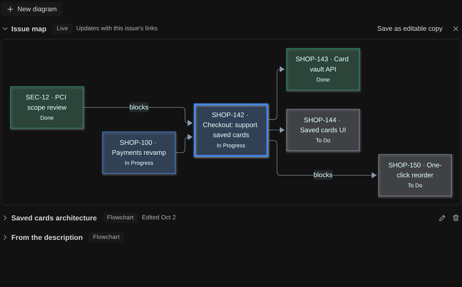
Task: Select the SEC-12 PCI scope review node
Action: pos(47,107)
